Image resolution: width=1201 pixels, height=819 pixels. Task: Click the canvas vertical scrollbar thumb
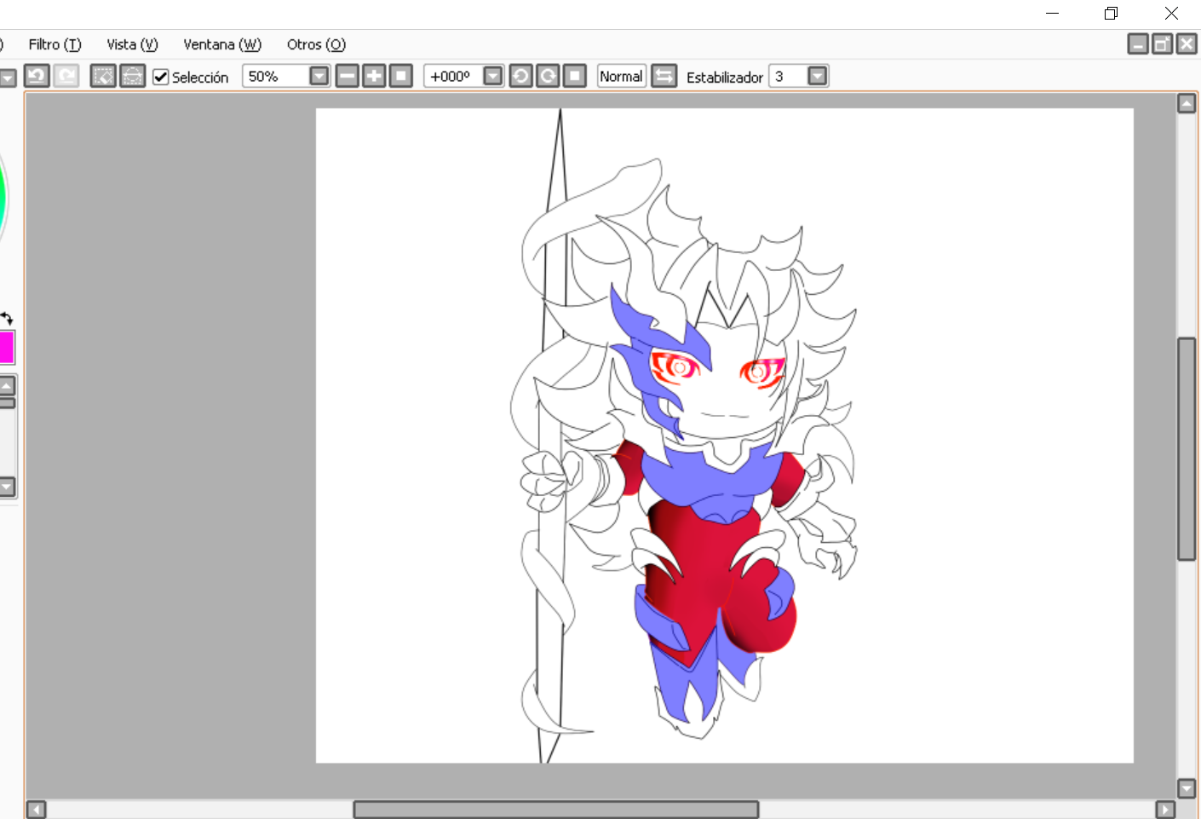[x=1187, y=449]
